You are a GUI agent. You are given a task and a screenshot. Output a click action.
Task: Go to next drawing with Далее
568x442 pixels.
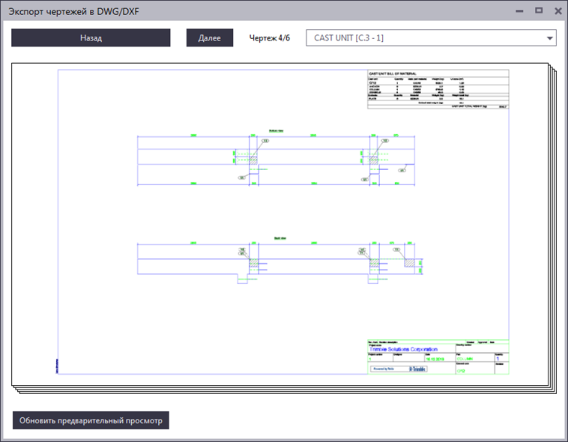(x=209, y=37)
